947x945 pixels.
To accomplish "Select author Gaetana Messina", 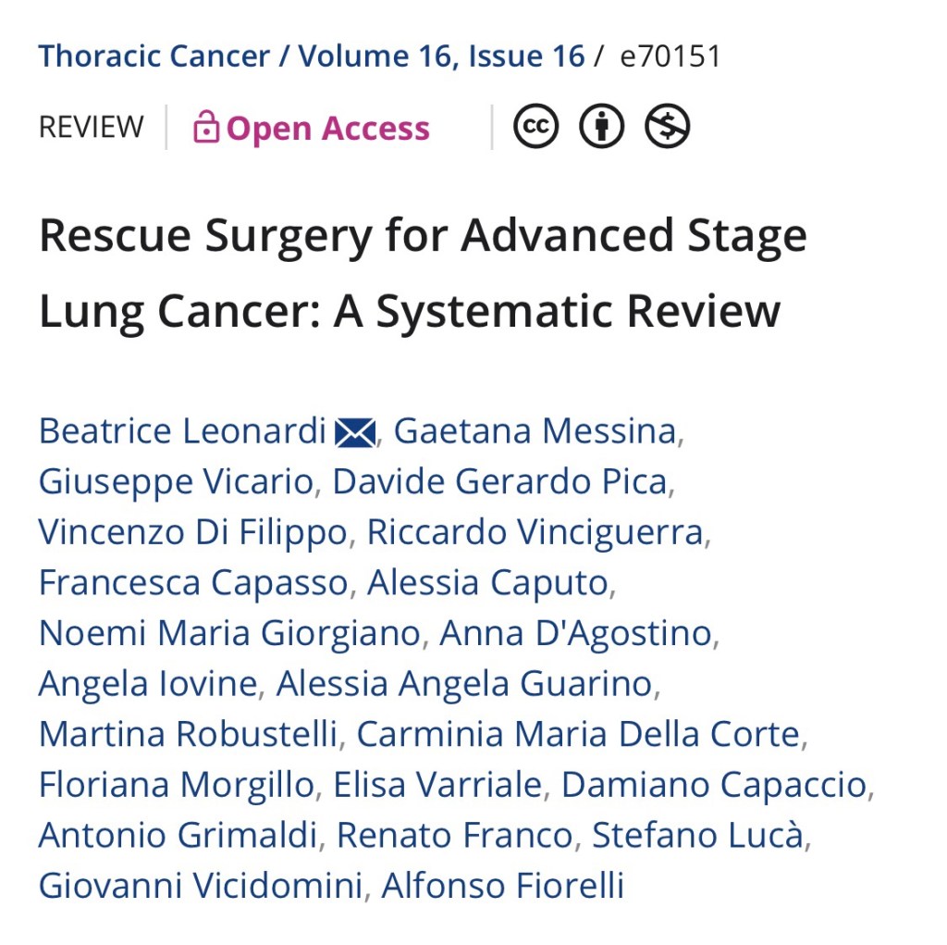I will coord(535,431).
